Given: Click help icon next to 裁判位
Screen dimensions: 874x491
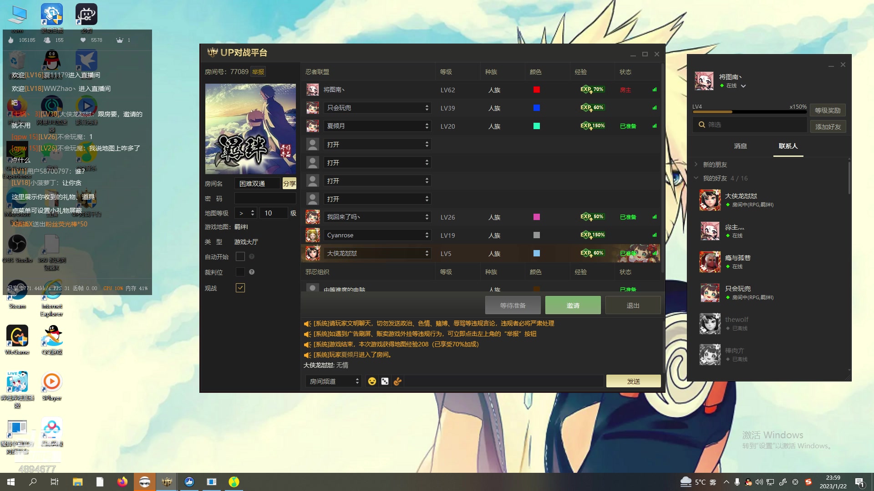Looking at the screenshot, I should (252, 272).
